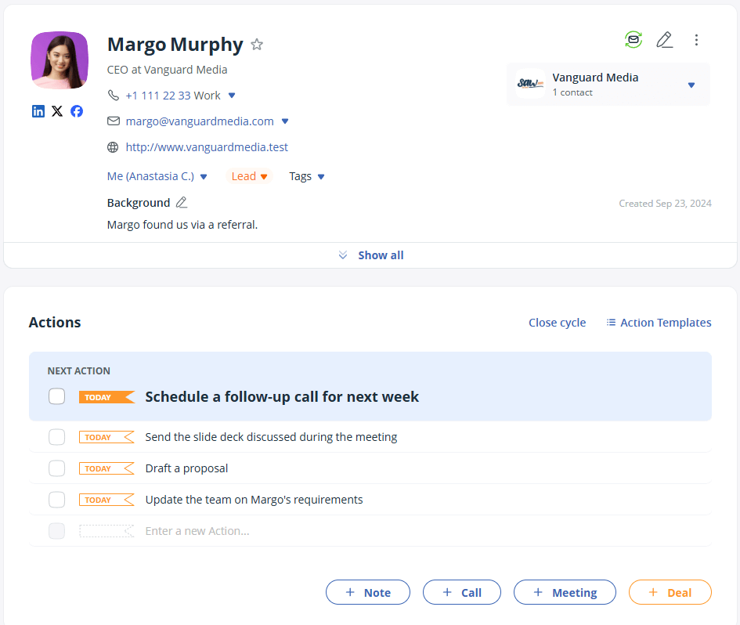Mark 'Draft a proposal' as complete
The width and height of the screenshot is (740, 625).
(x=56, y=468)
